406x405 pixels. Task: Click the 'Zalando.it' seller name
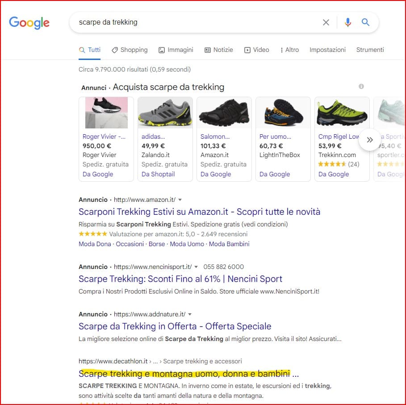coord(155,155)
